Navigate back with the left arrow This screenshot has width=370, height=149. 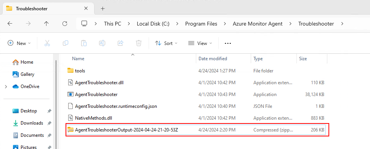point(10,24)
